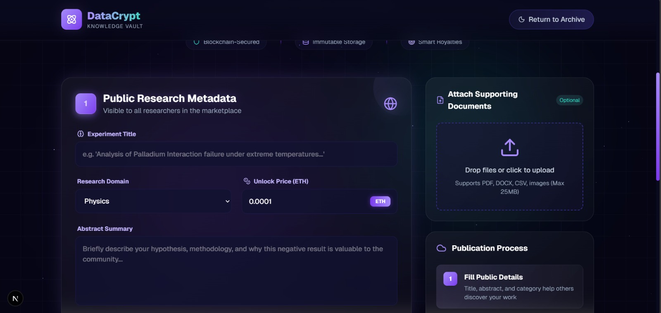Click the purple step 1 badge in header

[86, 104]
